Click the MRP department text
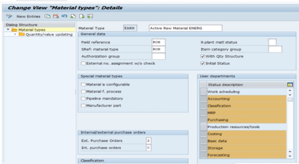This screenshot has width=299, height=164. pos(212,113)
